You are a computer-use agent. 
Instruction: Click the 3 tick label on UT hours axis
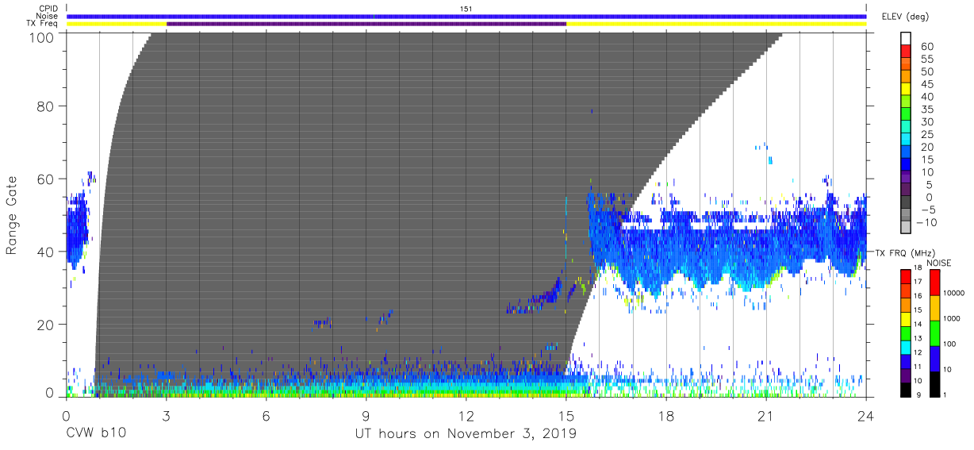click(x=166, y=415)
